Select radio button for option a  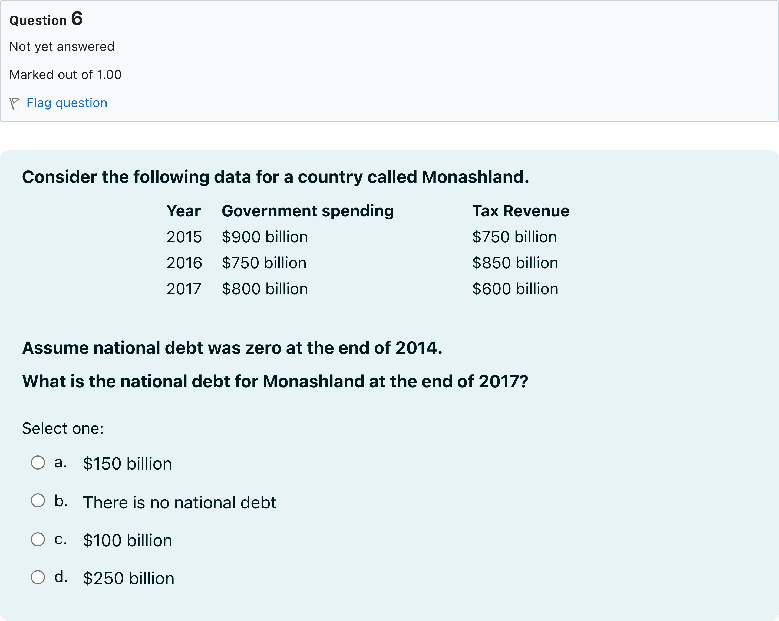point(38,463)
